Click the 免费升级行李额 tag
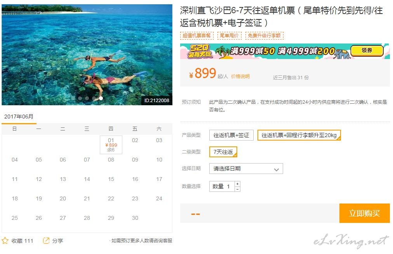This screenshot has width=393, height=254. coord(264,36)
